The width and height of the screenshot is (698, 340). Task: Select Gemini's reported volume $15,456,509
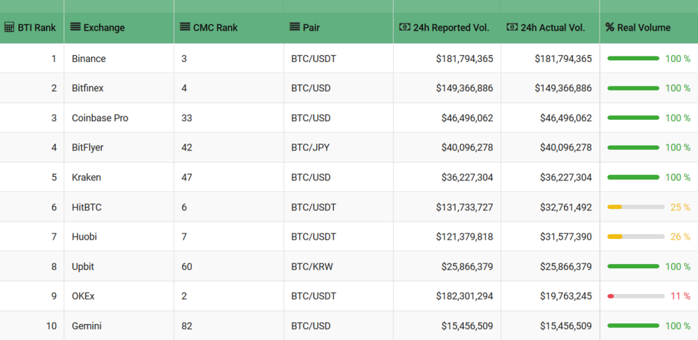pyautogui.click(x=467, y=325)
